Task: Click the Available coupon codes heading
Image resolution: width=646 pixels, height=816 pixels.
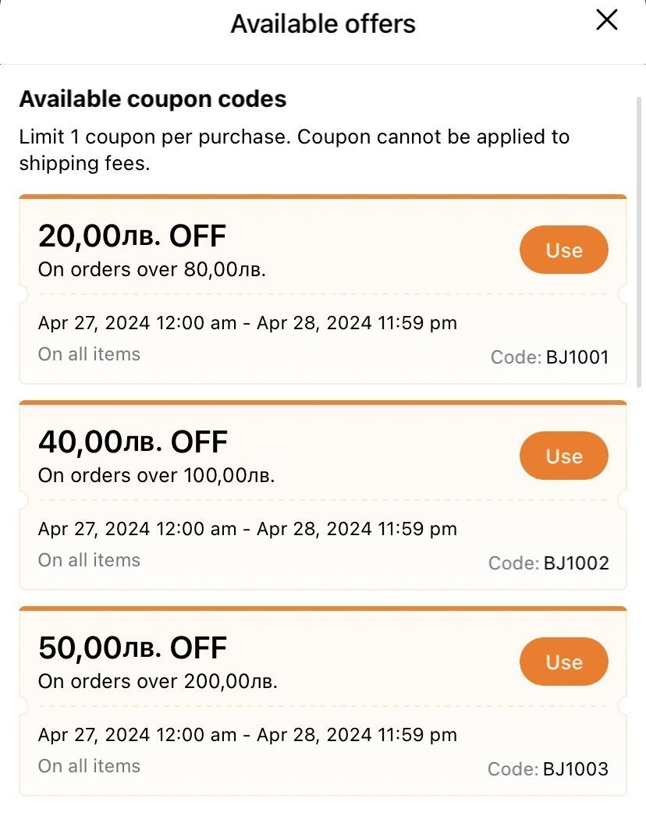Action: point(153,99)
